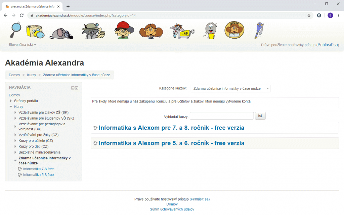This screenshot has width=344, height=215.
Task: Focus the Vyhľadať kurzy search field
Action: (222, 116)
